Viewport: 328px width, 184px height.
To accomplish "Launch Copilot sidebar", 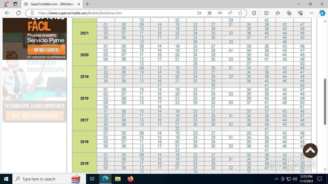I will (x=322, y=13).
